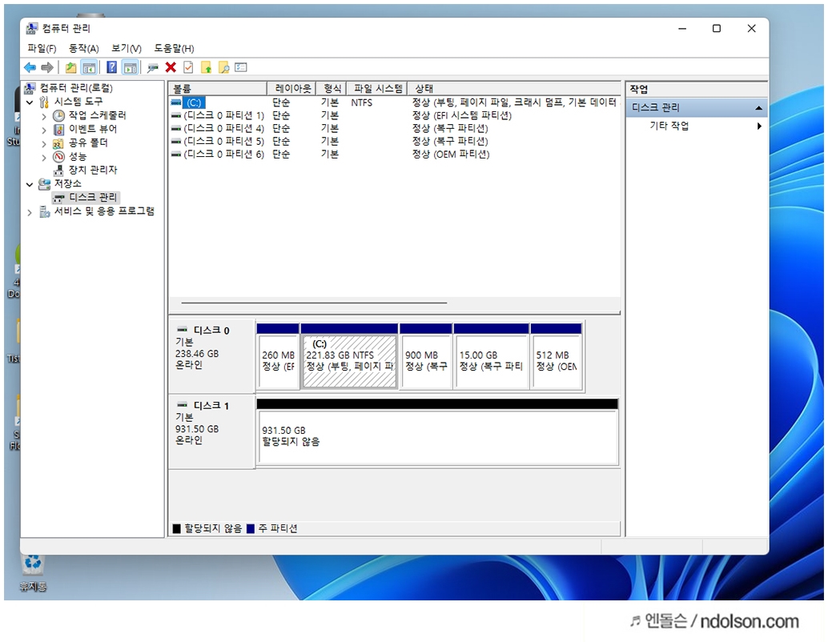
Task: Click the checklist view settings toolbar icon
Action: click(x=241, y=67)
